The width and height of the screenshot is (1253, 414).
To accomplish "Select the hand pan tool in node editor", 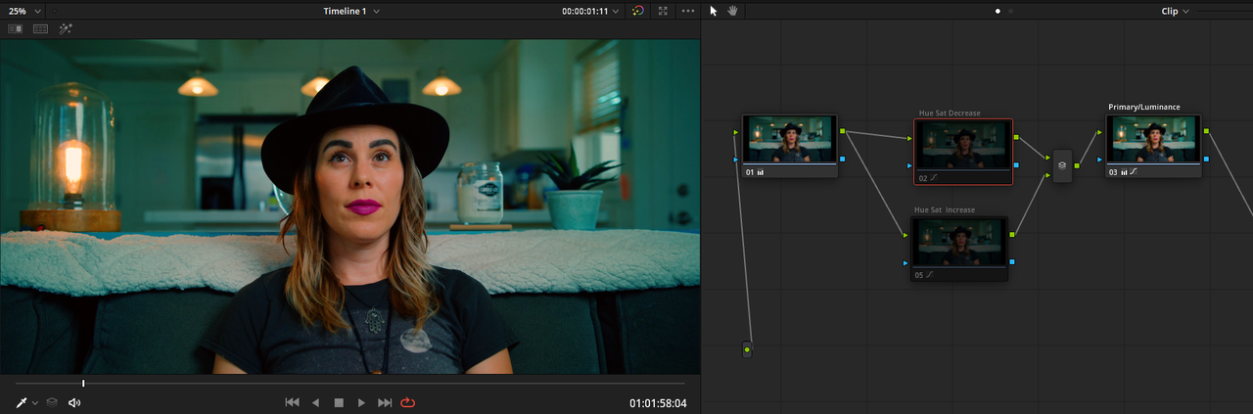I will click(x=732, y=11).
